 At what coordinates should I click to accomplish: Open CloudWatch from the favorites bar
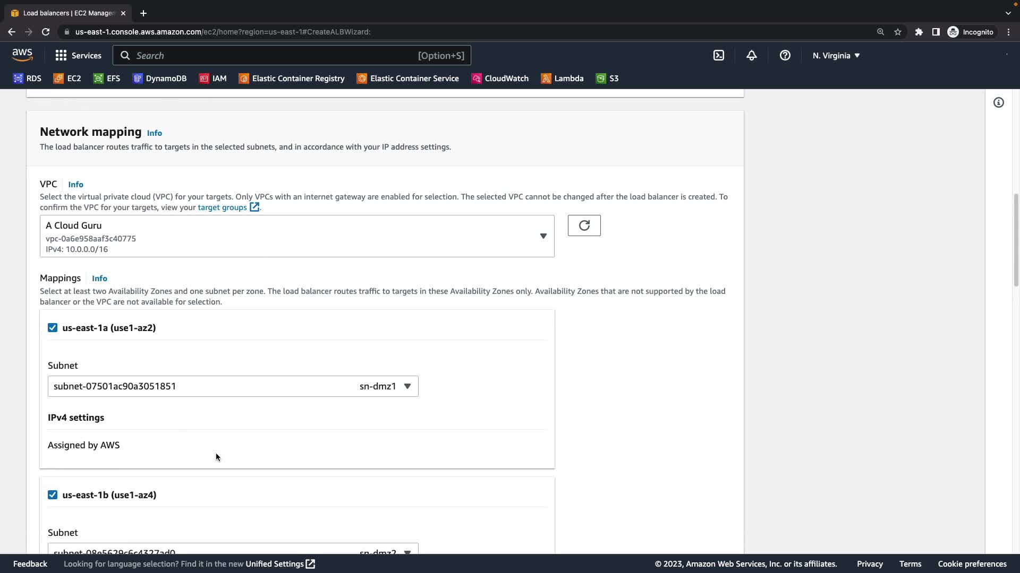coord(500,79)
